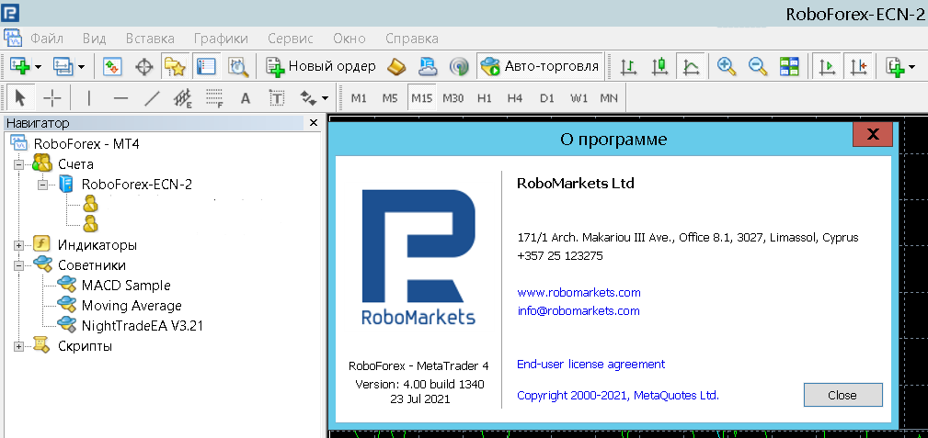Click the cloud user icon beside MetaEditor
The height and width of the screenshot is (438, 928).
point(428,66)
